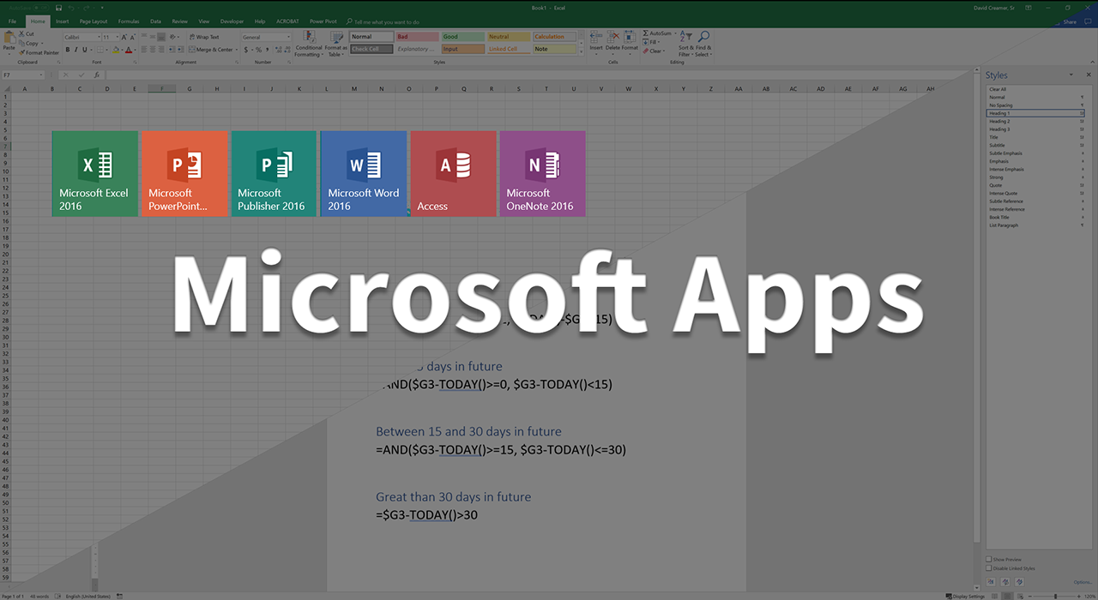Switch to the Data tab
This screenshot has width=1098, height=600.
point(155,21)
